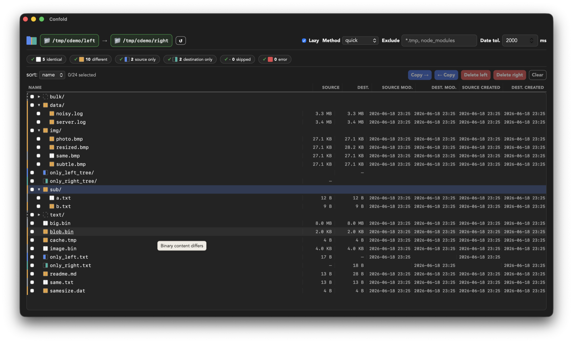Viewport: 573px width, 343px height.
Task: Toggle the 2 source only filter
Action: [x=138, y=59]
